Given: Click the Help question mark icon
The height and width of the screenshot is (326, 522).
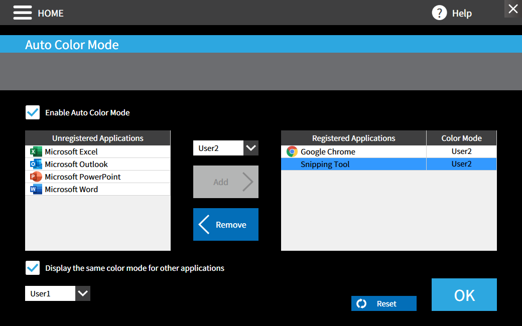Looking at the screenshot, I should tap(440, 13).
